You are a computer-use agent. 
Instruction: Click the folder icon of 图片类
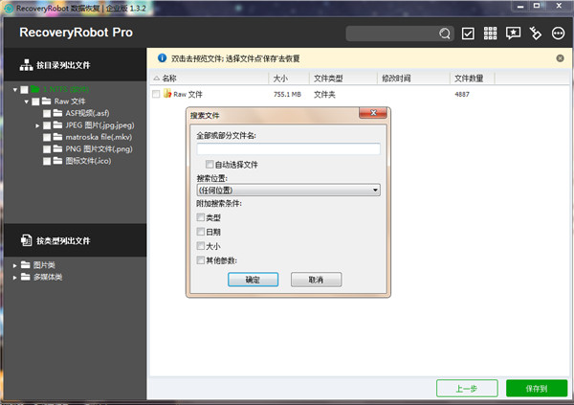[x=25, y=264]
